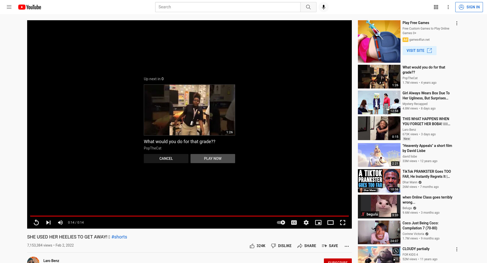Screen dimensions: 487x263
Task: Mute the video volume
Action: coord(60,223)
